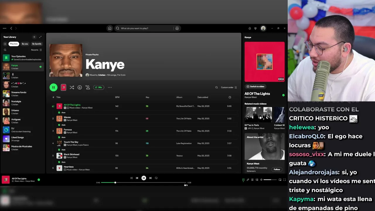Image resolution: width=375 pixels, height=211 pixels.
Task: Enter full screen from the player bar
Action: [284, 180]
